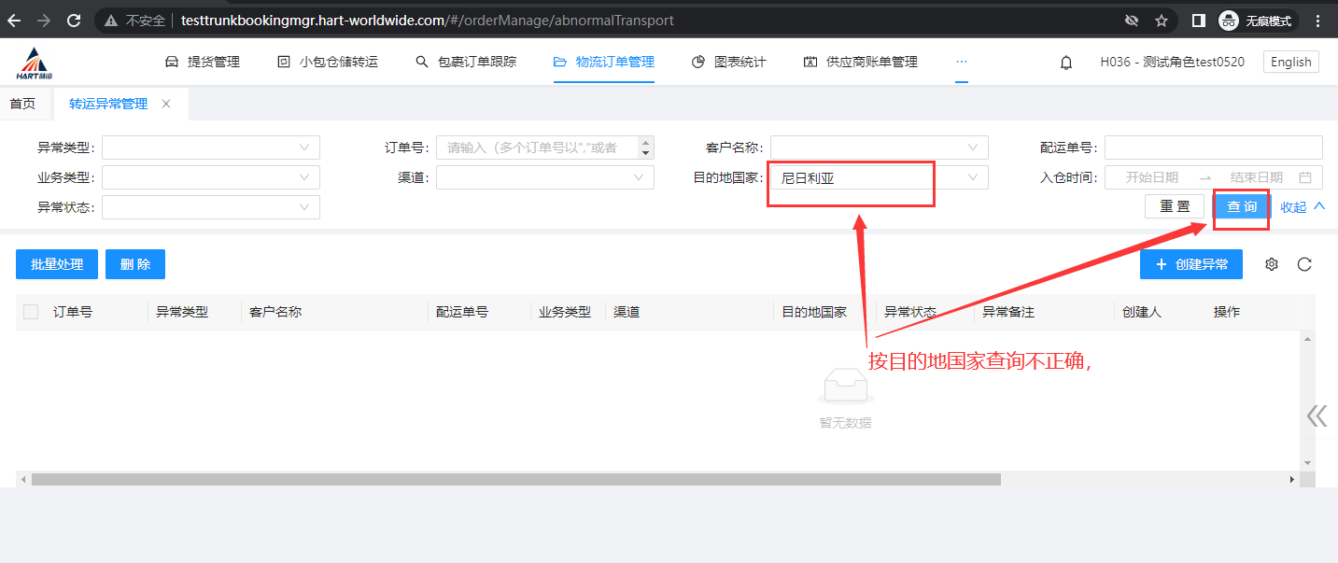The image size is (1338, 563).
Task: Click the calendar icon in 入仓时间 field
Action: tap(1305, 177)
